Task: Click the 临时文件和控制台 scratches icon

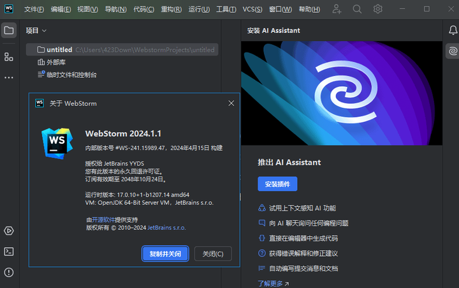Action: [41, 75]
